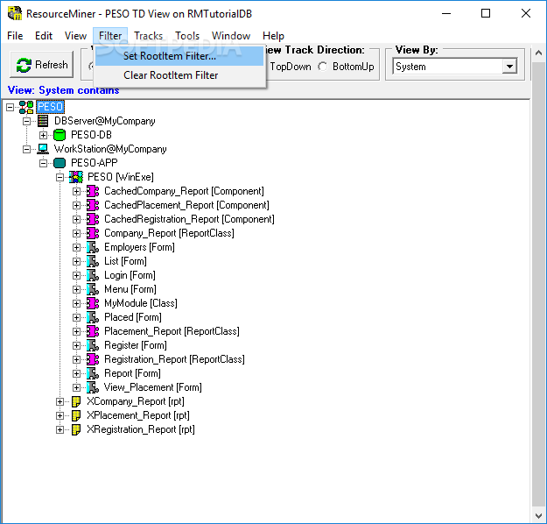547x524 pixels.
Task: Click the Employers form icon
Action: pos(93,247)
